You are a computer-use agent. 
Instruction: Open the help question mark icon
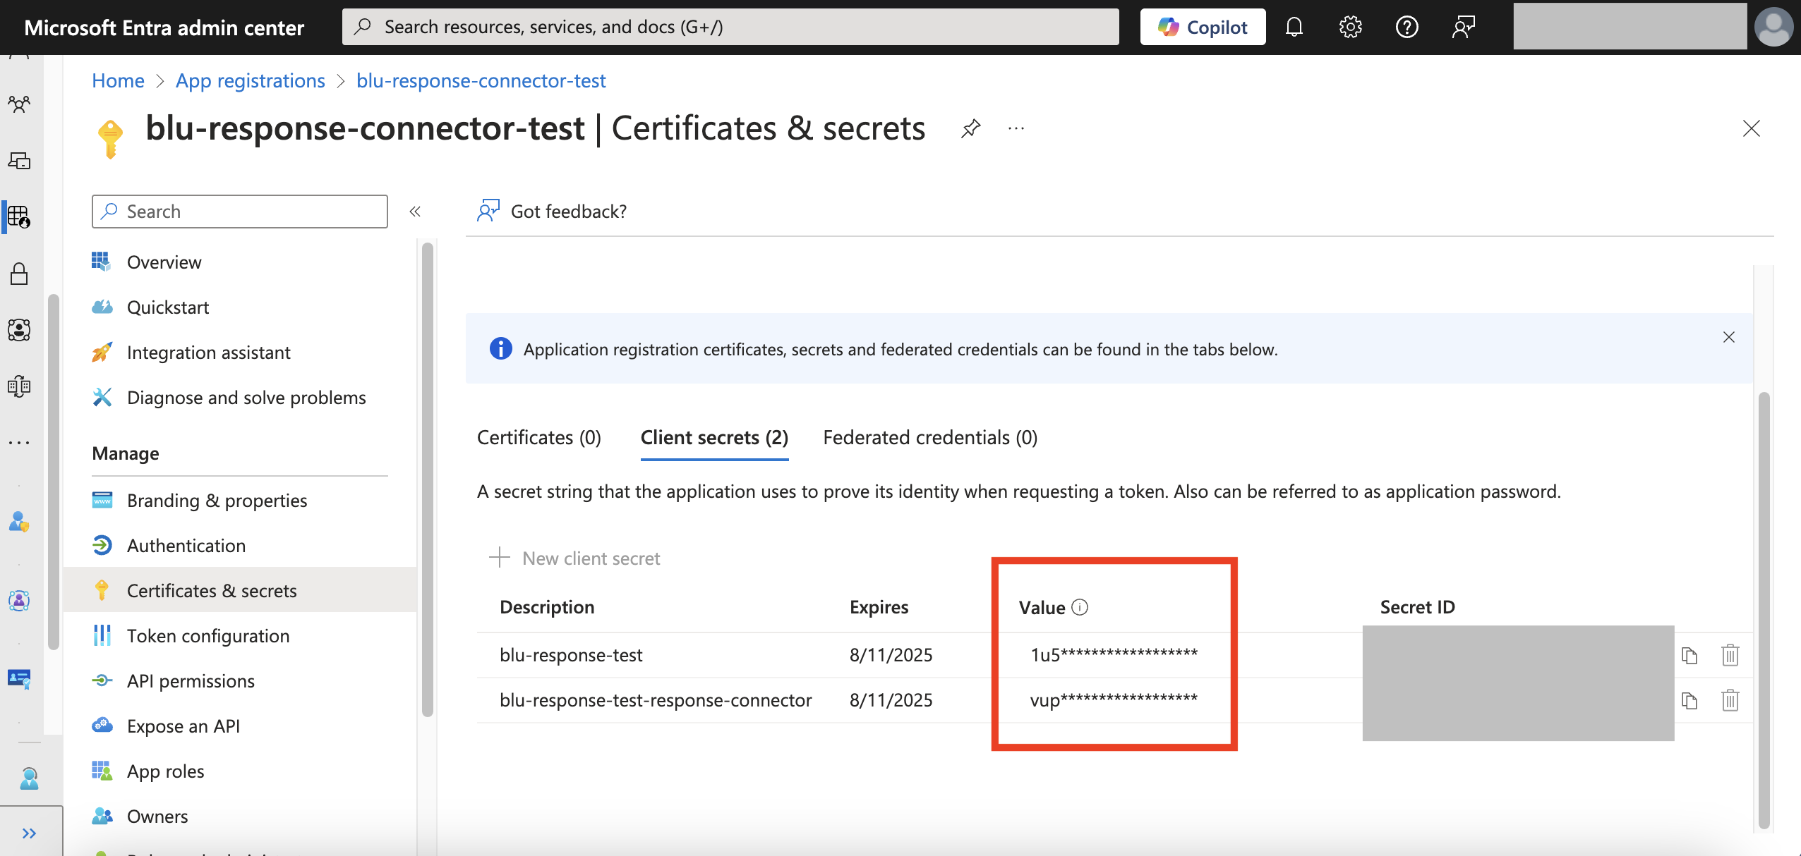tap(1407, 27)
